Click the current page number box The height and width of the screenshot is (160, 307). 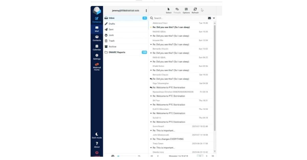[x=200, y=156]
